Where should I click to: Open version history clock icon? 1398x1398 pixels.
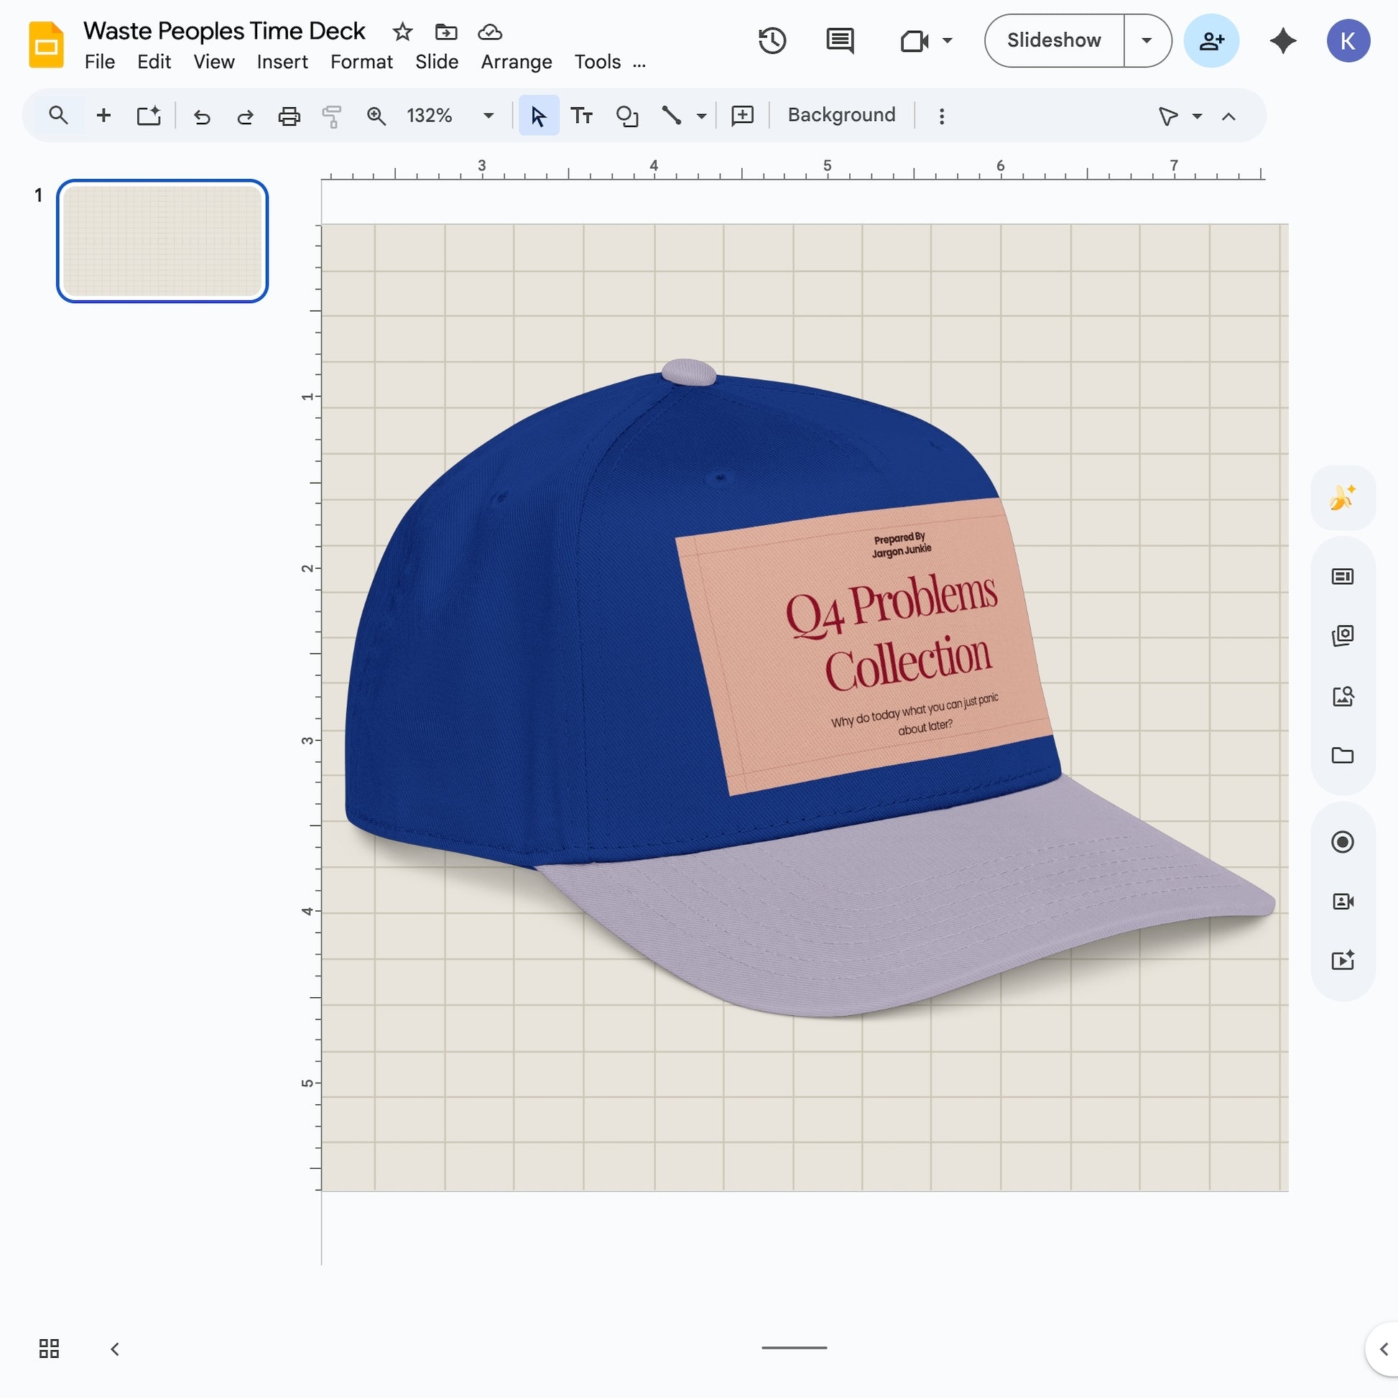(772, 40)
